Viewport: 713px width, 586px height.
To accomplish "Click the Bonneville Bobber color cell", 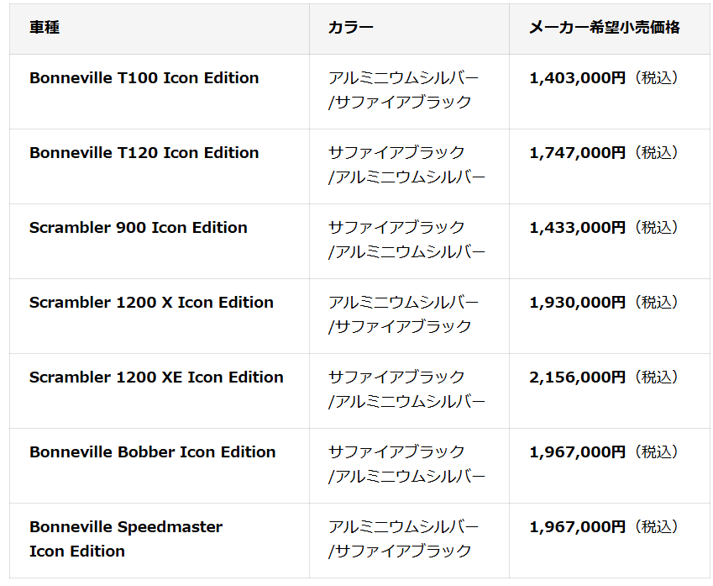I will [406, 464].
